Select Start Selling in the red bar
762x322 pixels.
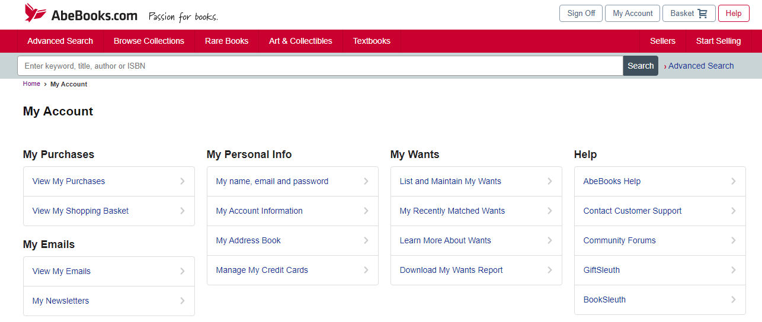pos(718,41)
